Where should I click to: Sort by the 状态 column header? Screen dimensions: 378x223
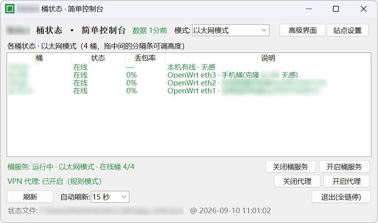pyautogui.click(x=98, y=58)
